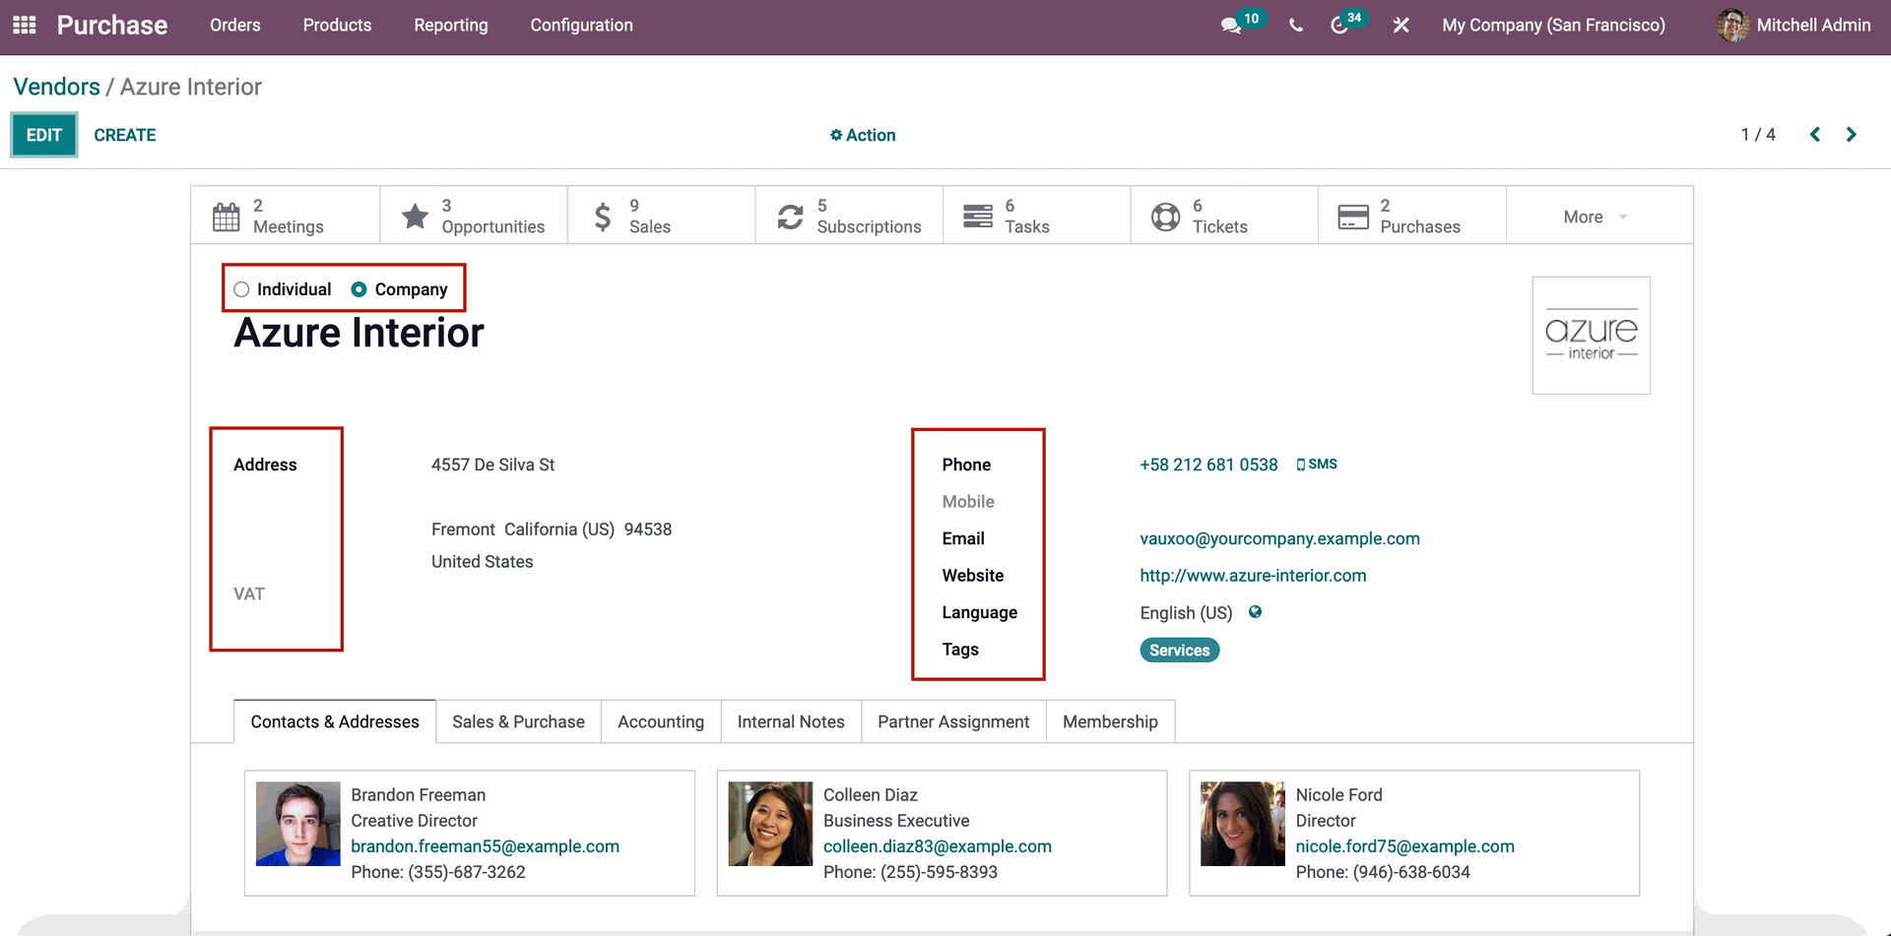Click the debug tools wrench icon
Screen dimensions: 1891x936
(1401, 26)
